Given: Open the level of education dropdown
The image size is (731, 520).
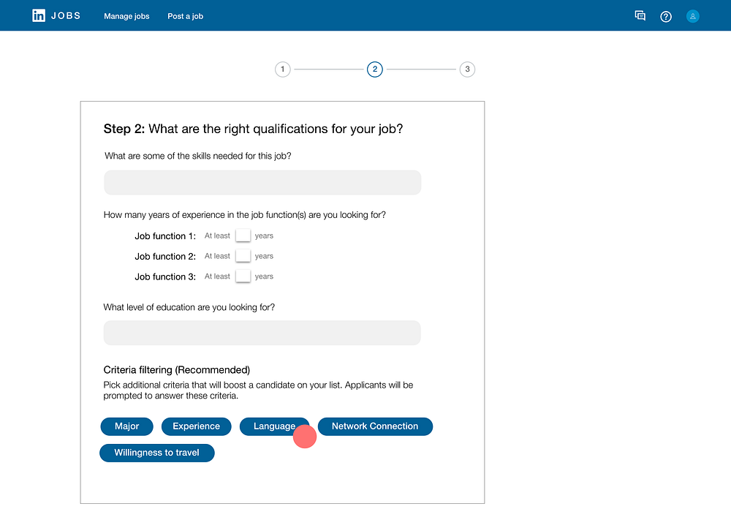Looking at the screenshot, I should point(262,333).
